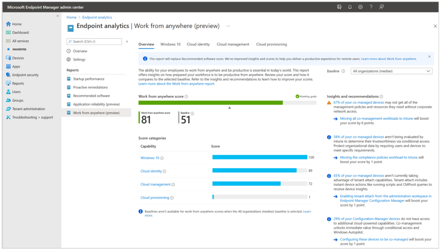441x251 pixels.
Task: Click the Reports icon in main sidebar
Action: 8,83
